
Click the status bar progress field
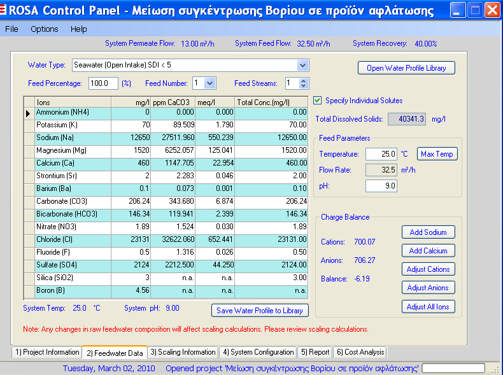click(453, 368)
